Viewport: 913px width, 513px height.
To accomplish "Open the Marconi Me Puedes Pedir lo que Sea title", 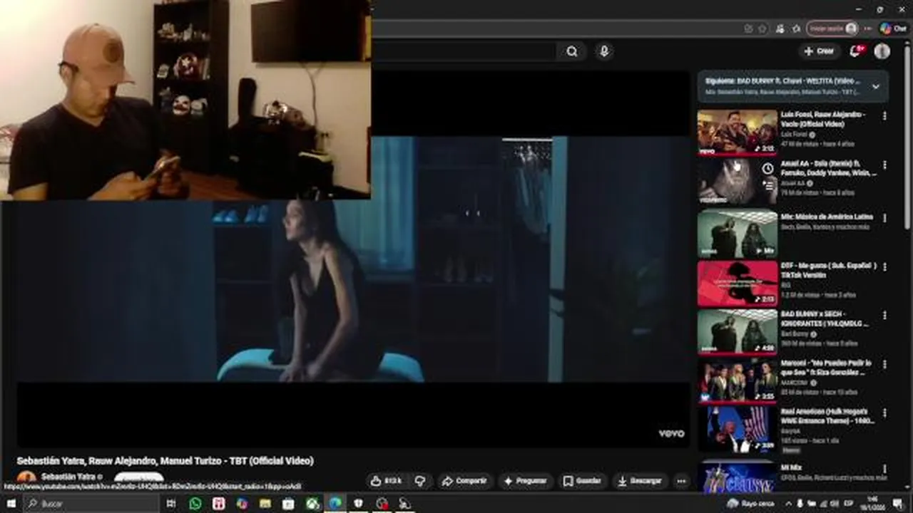I will (x=826, y=368).
